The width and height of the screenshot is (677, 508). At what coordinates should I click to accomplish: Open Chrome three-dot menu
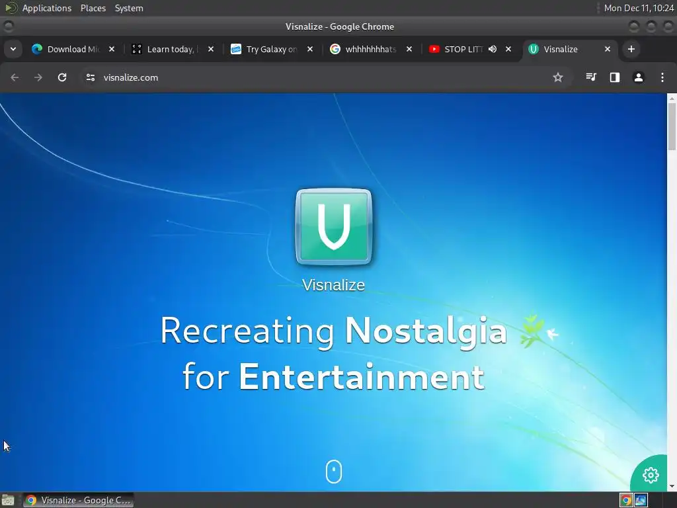[x=662, y=77]
